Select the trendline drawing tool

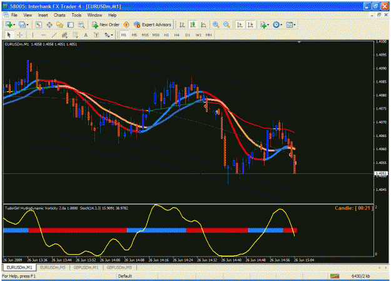tap(54, 35)
